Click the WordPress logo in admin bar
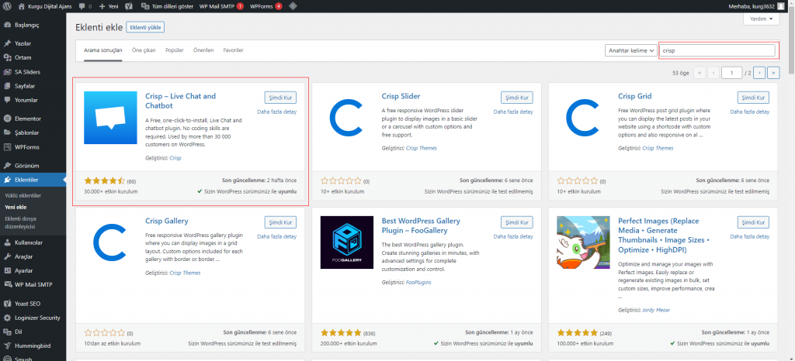The width and height of the screenshot is (795, 361). pos(7,6)
